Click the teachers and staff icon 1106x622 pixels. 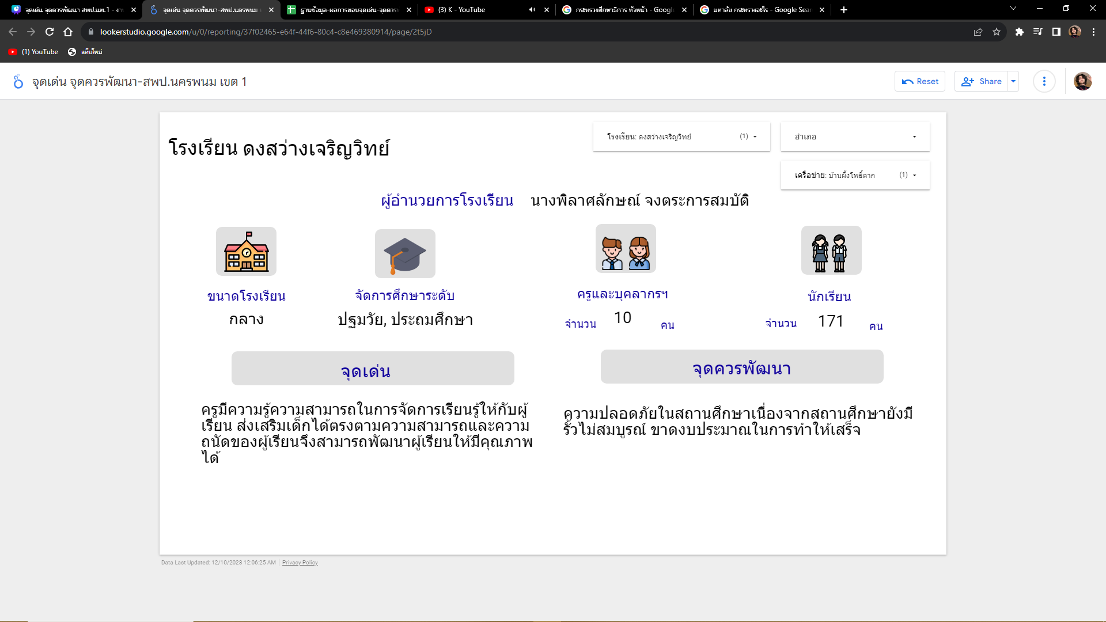(626, 249)
